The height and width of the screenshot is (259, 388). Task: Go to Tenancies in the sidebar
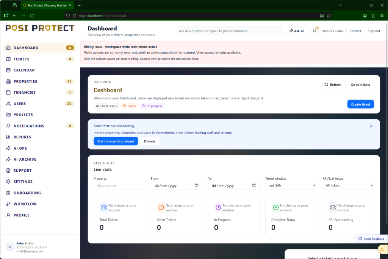(x=25, y=92)
